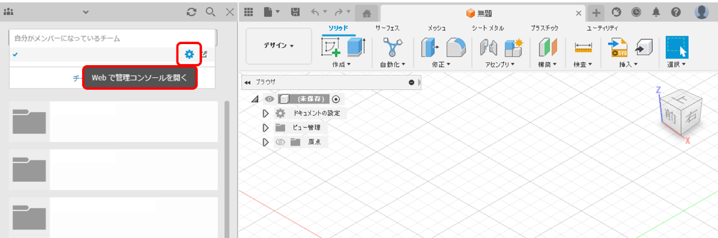
Task: Select the Create Sketch tool
Action: [x=331, y=47]
